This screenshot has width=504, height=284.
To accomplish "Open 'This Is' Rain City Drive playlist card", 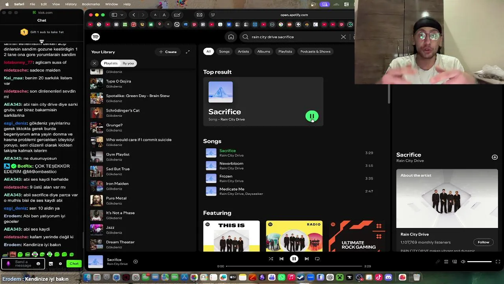I will [x=232, y=236].
